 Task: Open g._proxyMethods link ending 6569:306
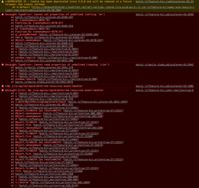click(69, 34)
